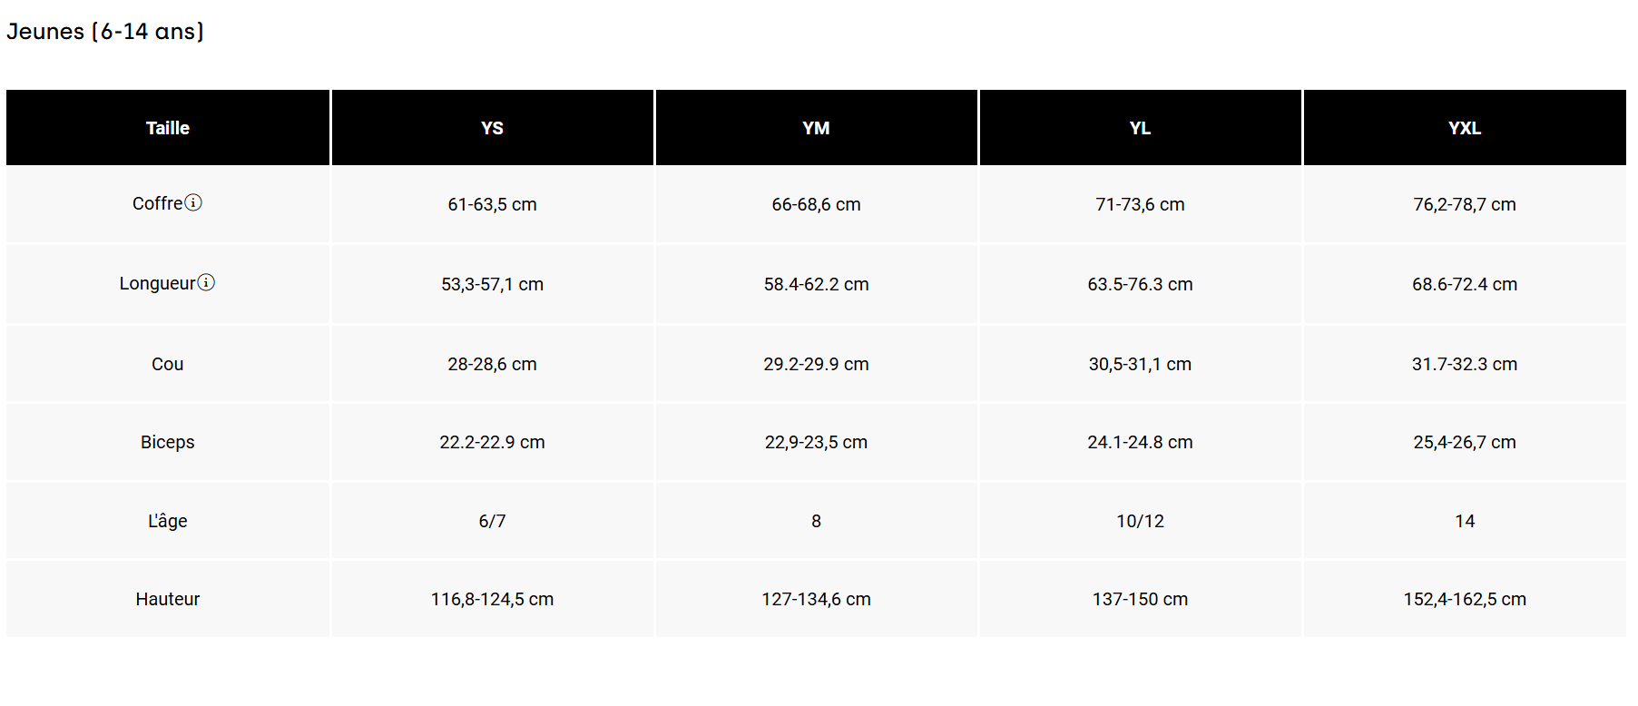Select the YXL size column header

(x=1464, y=128)
